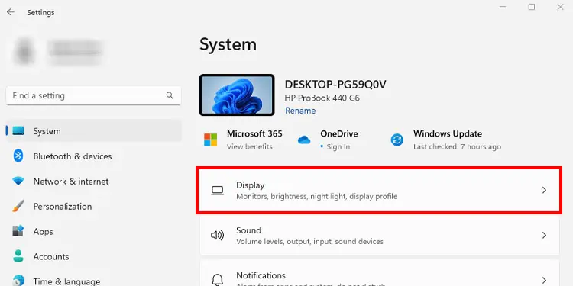Viewport: 573px width, 286px height.
Task: Click the Microsoft 365 logo icon
Action: coord(211,140)
